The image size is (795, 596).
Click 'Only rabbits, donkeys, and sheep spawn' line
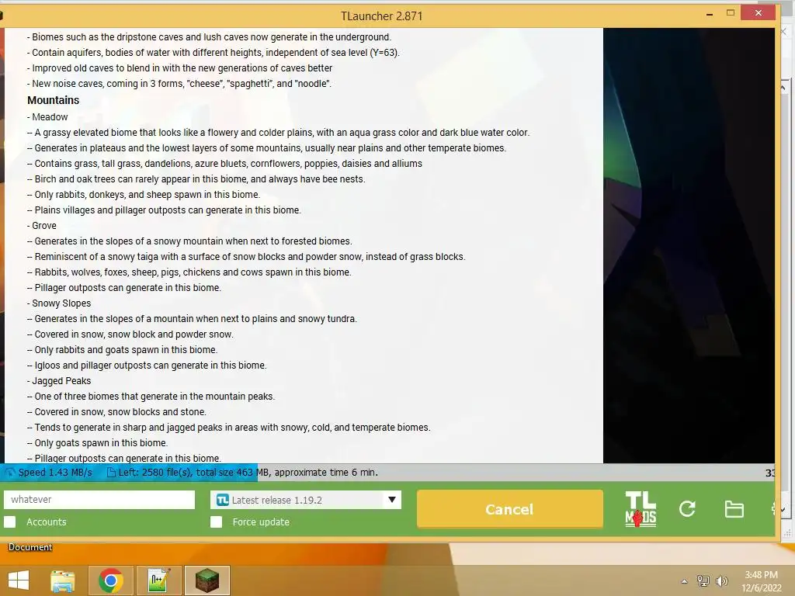[144, 195]
